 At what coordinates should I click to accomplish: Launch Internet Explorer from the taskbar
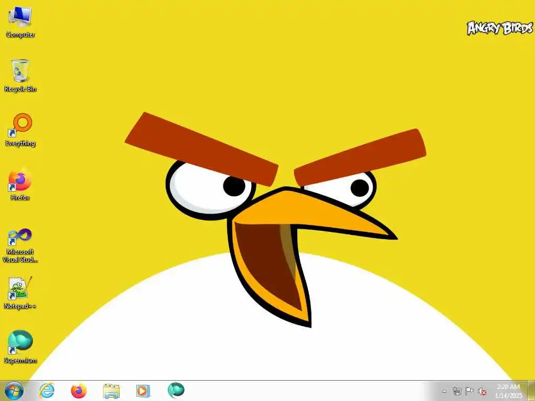46,391
